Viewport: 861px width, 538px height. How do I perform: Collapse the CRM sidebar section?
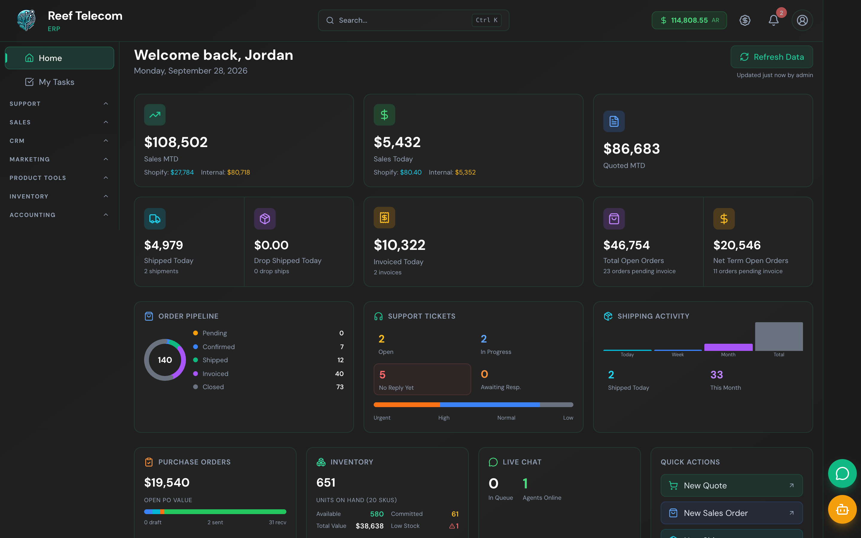(x=59, y=140)
